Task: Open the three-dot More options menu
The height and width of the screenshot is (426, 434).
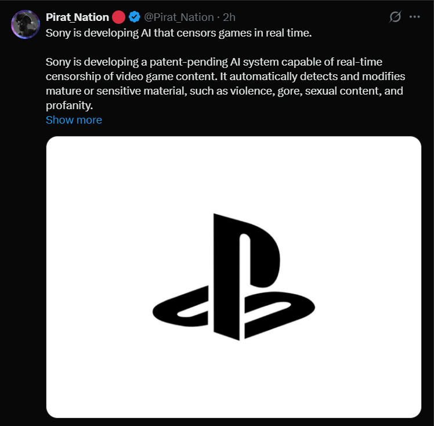Action: [x=414, y=17]
